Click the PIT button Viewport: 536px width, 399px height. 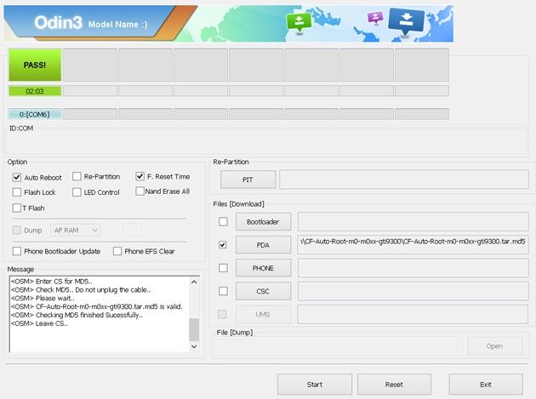pyautogui.click(x=248, y=180)
